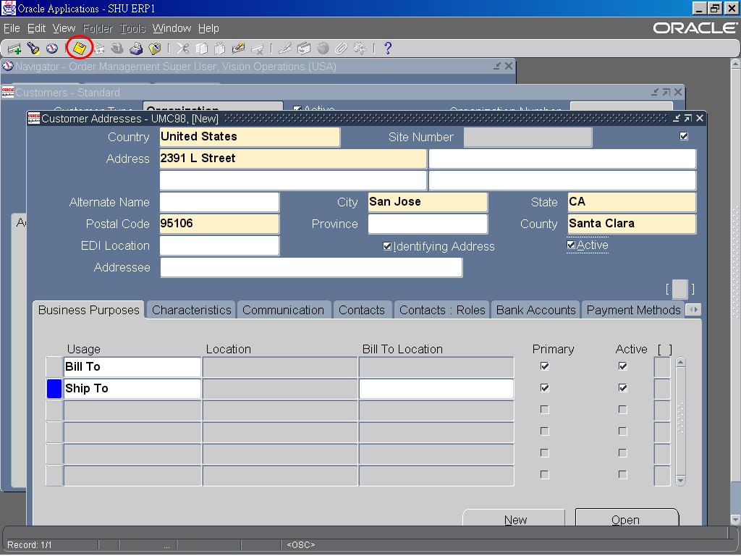Click the usage table scrollbar up arrow

pos(680,363)
